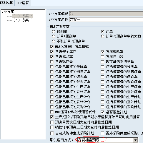The width and height of the screenshot is (143, 143).
Task: Click the MRP方案 tree root
Action: (x=8, y=12)
